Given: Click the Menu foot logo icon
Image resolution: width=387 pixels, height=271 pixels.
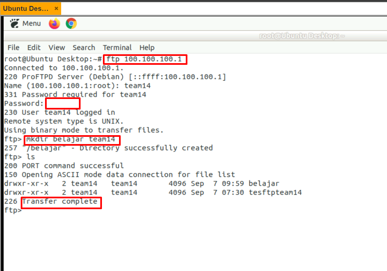Looking at the screenshot, I should tap(14, 23).
